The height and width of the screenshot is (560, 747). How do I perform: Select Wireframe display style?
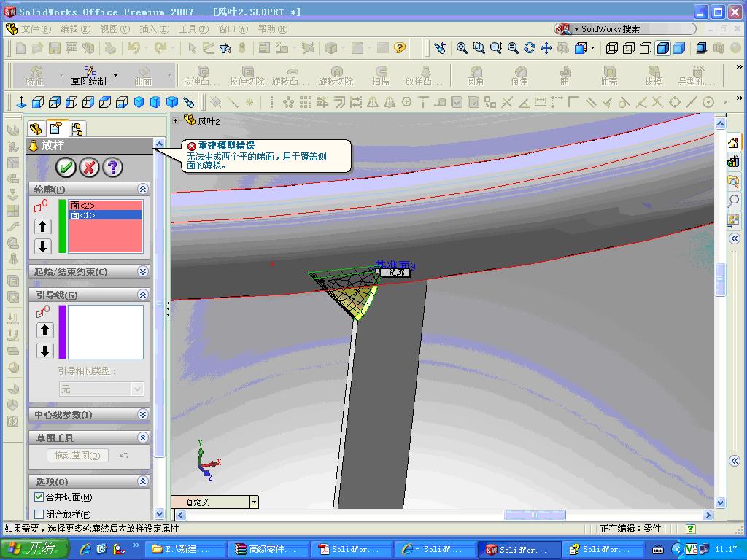pos(612,48)
